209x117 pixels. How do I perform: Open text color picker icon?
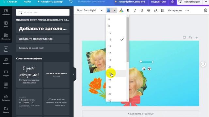pyautogui.click(x=121, y=10)
